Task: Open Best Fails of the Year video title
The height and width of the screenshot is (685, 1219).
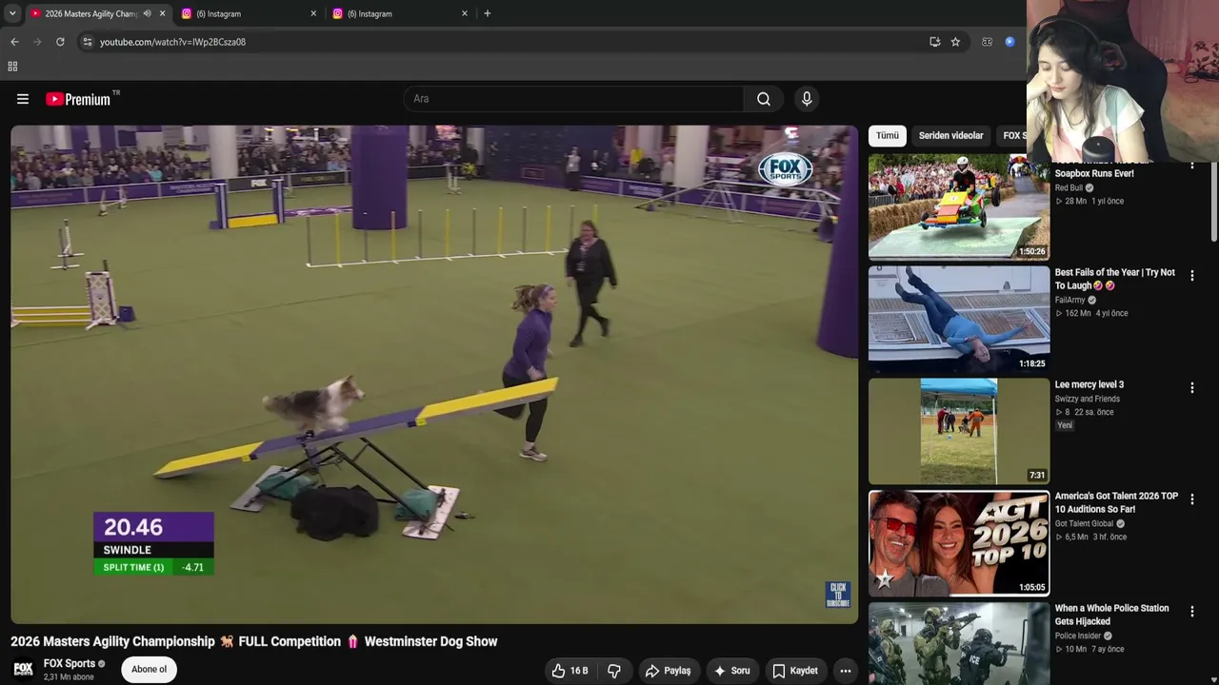Action: 1115,279
